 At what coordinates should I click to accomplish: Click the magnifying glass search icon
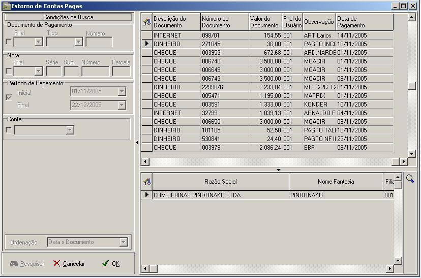pos(410,179)
